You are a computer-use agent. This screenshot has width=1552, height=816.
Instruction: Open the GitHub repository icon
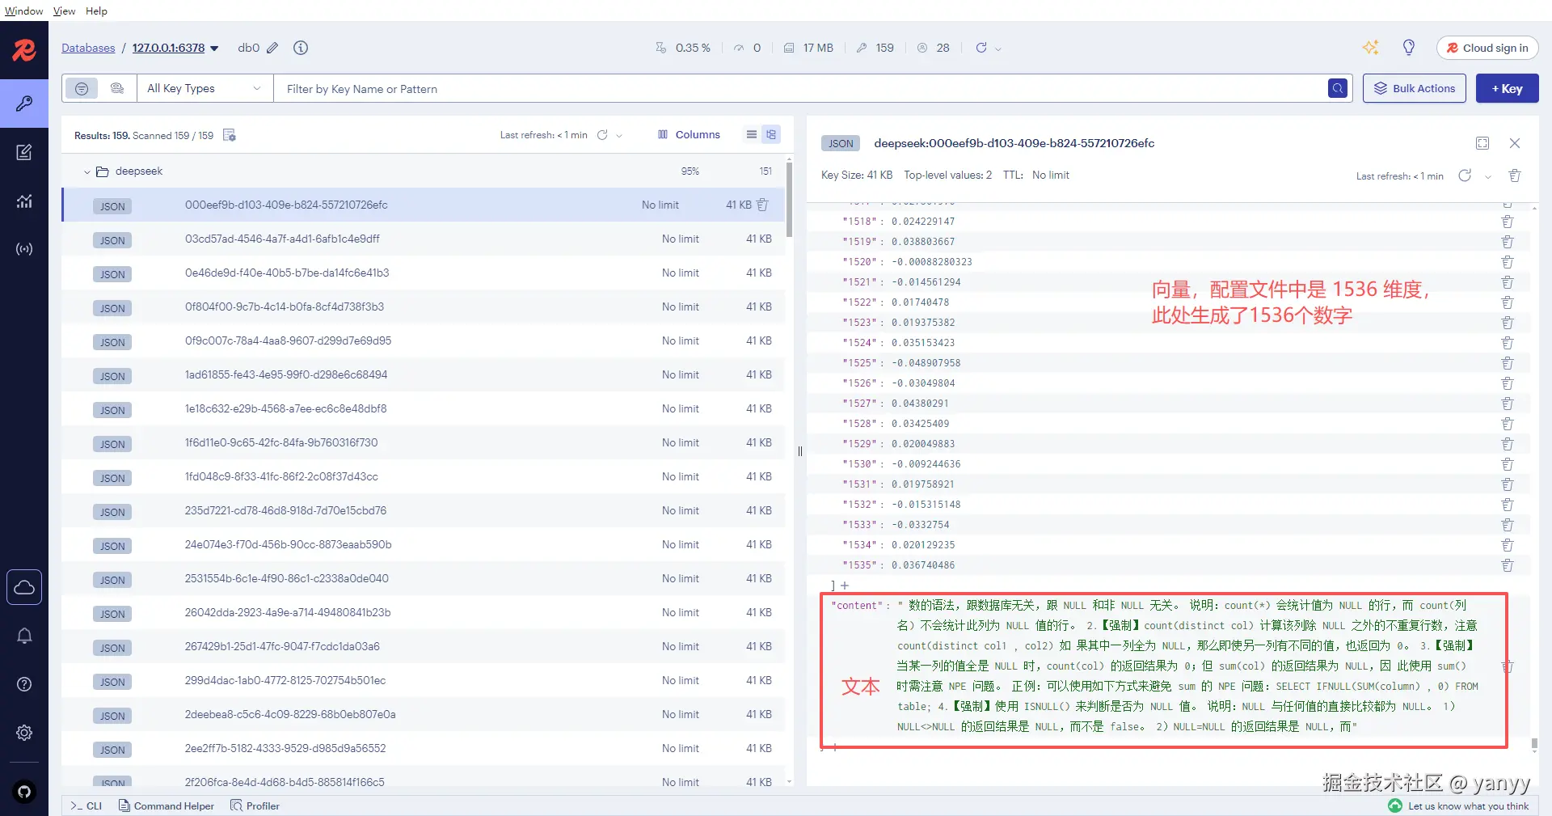[24, 792]
